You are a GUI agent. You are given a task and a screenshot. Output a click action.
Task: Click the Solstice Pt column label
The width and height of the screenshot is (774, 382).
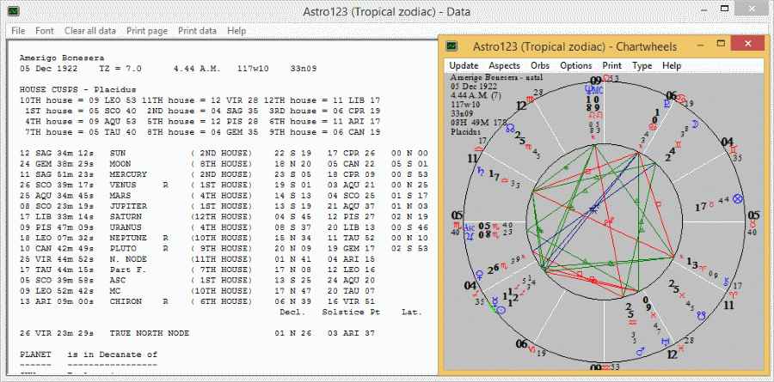click(x=351, y=312)
